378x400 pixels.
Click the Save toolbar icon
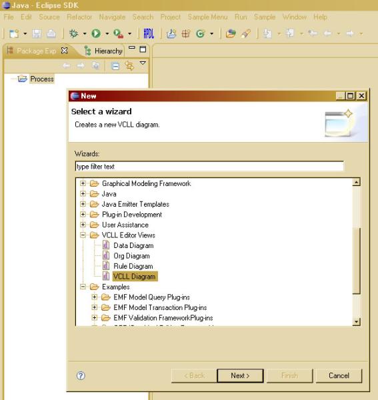pos(37,33)
